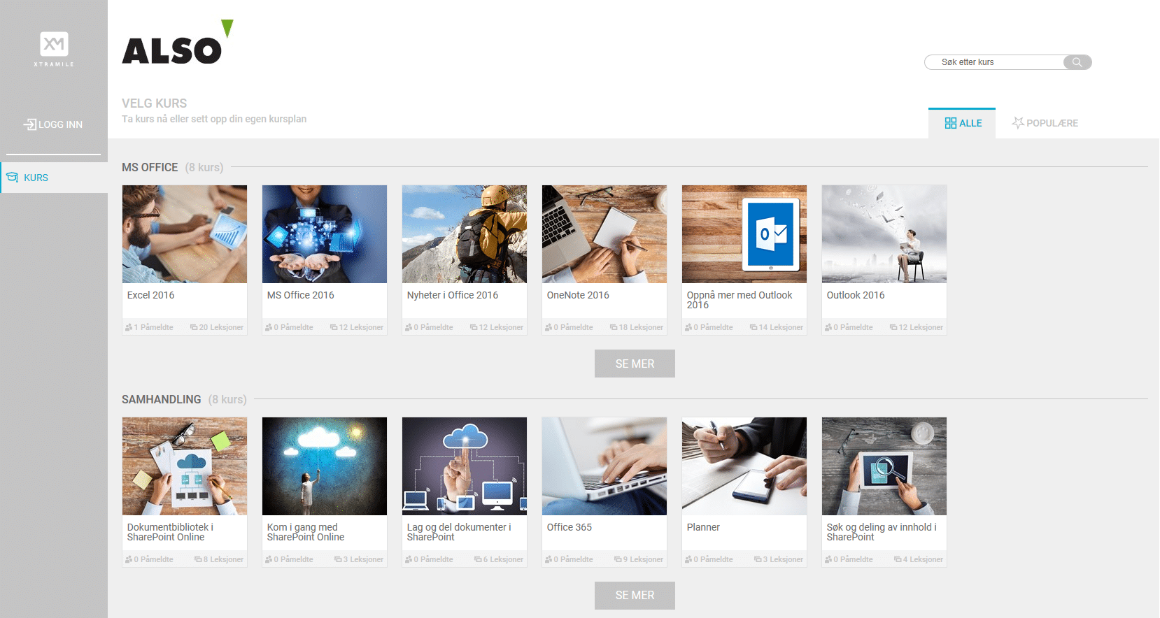The width and height of the screenshot is (1160, 618).
Task: Click the Outlook 2016 course title
Action: [856, 295]
